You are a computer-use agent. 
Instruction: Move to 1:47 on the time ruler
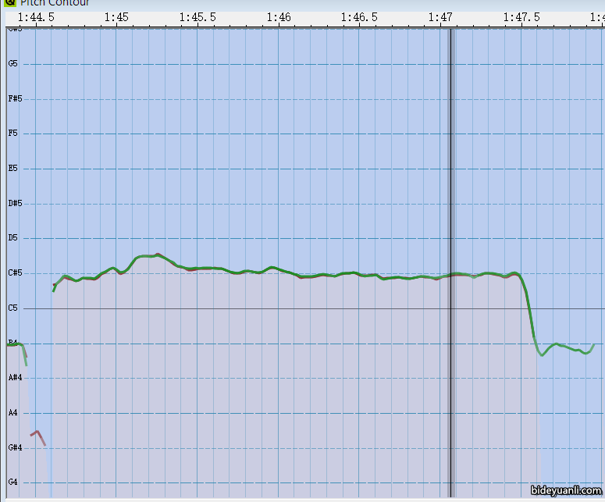coord(441,16)
